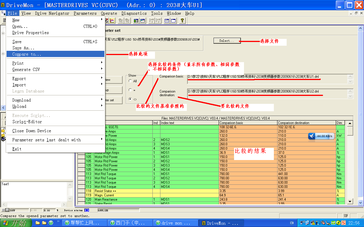Choose Save in the File menu
Image resolution: width=364 pixels, height=227 pixels.
pos(55,41)
